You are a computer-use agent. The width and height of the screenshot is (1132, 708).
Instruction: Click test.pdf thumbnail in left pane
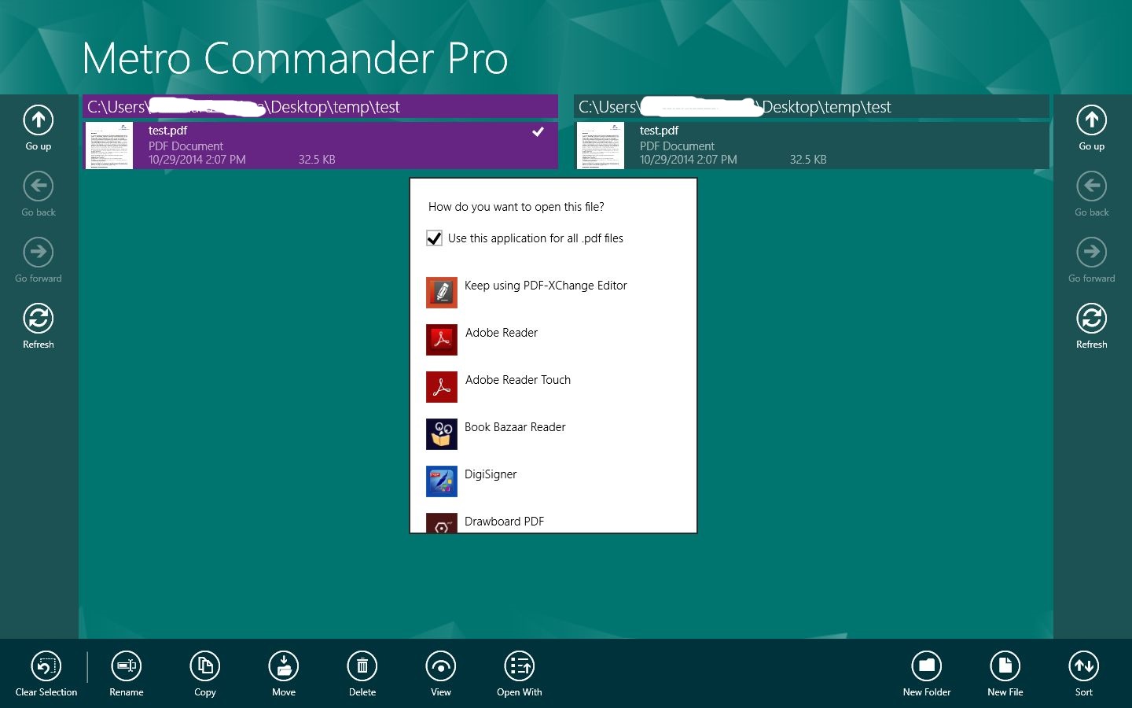coord(109,146)
